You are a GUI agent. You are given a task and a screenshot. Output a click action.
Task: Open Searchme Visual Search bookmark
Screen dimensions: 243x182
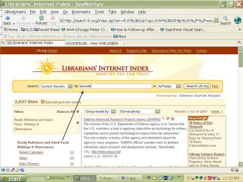coord(183,30)
